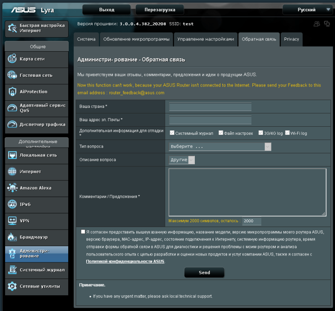Select the Обратная связь tab
Image resolution: width=335 pixels, height=311 pixels.
pyautogui.click(x=259, y=39)
